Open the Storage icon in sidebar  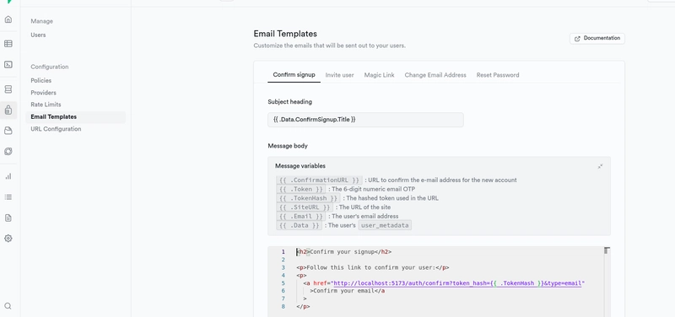[x=8, y=131]
